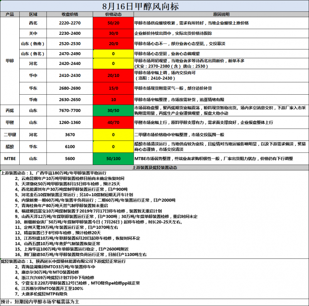The height and width of the screenshot is (306, 309).
Task: Select the '甲醇' product cell
Action: pyautogui.click(x=10, y=61)
